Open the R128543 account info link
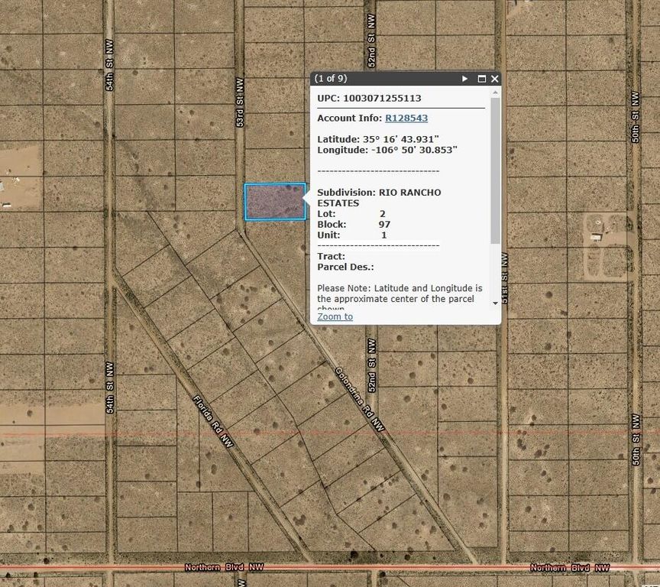660x587 pixels. [x=406, y=118]
